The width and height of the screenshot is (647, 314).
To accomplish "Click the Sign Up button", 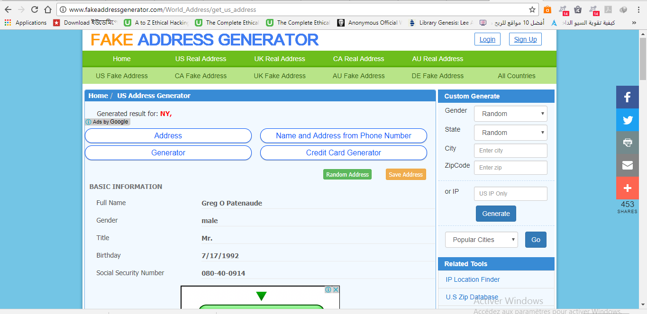I will tap(526, 39).
